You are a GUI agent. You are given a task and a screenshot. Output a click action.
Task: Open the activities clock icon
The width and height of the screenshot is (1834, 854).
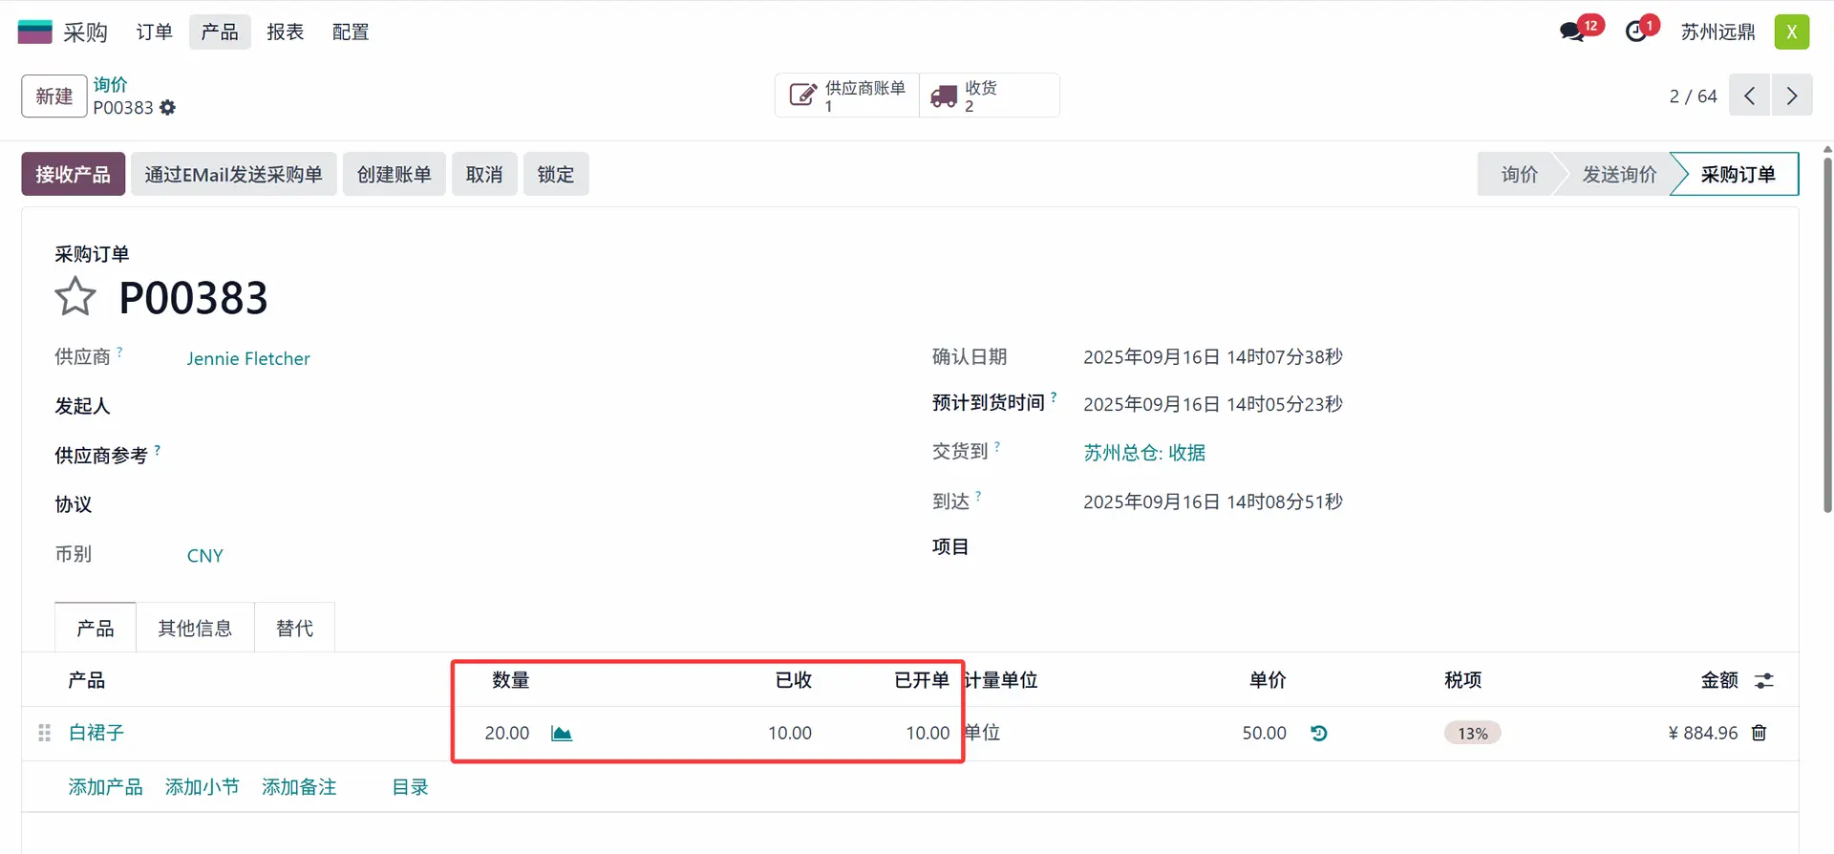(x=1636, y=32)
